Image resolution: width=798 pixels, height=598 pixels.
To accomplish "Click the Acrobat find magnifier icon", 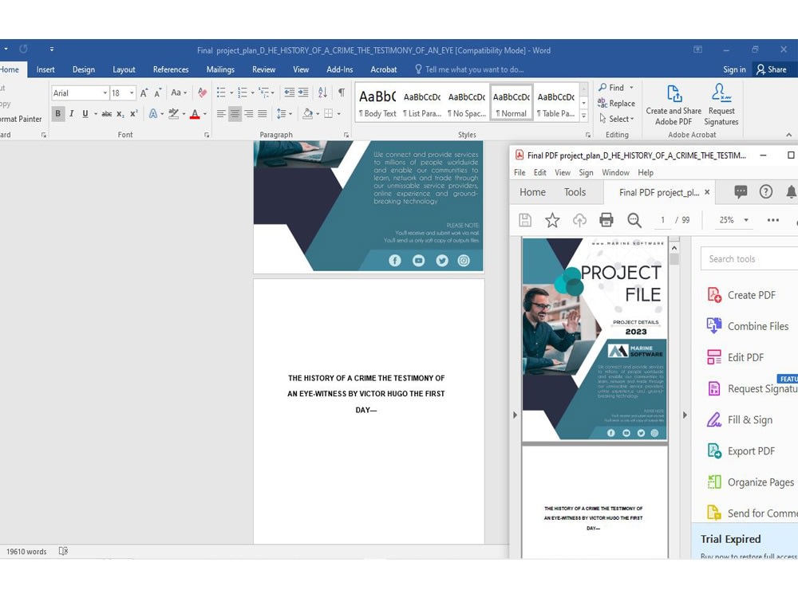I will (x=634, y=220).
